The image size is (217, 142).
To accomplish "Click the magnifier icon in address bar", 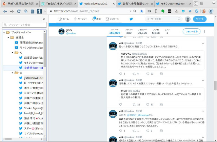I will [x=135, y=11].
